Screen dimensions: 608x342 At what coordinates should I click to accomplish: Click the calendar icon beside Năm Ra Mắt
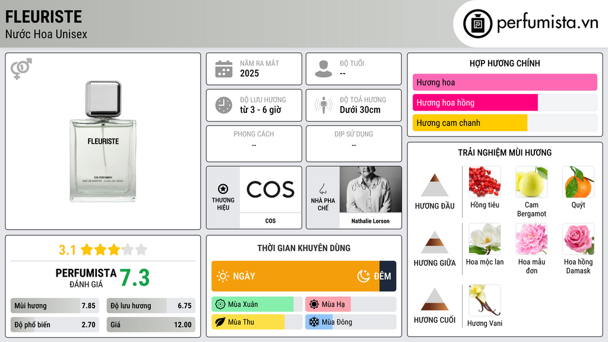point(224,69)
